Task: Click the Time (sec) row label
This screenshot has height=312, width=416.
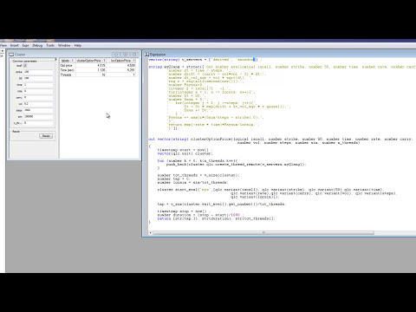Action: (x=68, y=70)
